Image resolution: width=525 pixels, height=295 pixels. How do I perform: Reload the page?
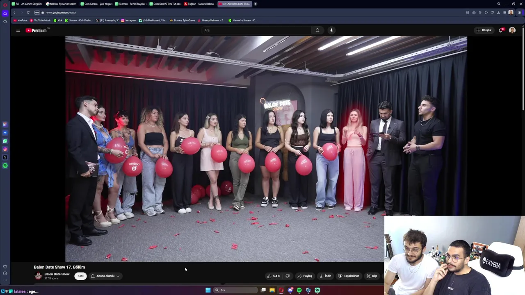tap(28, 13)
